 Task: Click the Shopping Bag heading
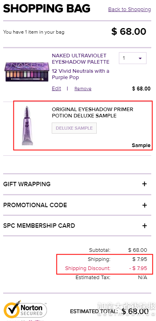(47, 9)
